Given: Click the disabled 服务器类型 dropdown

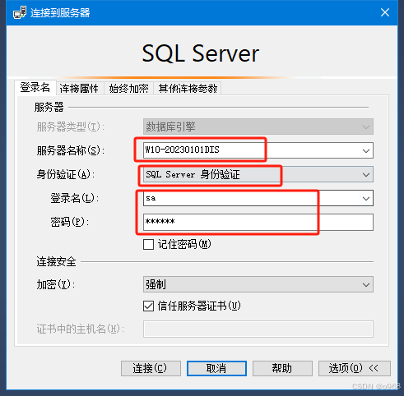Looking at the screenshot, I should tap(258, 127).
